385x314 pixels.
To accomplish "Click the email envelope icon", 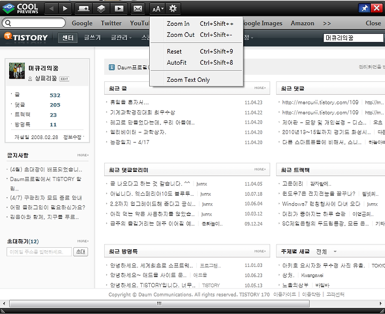I will tap(138, 9).
